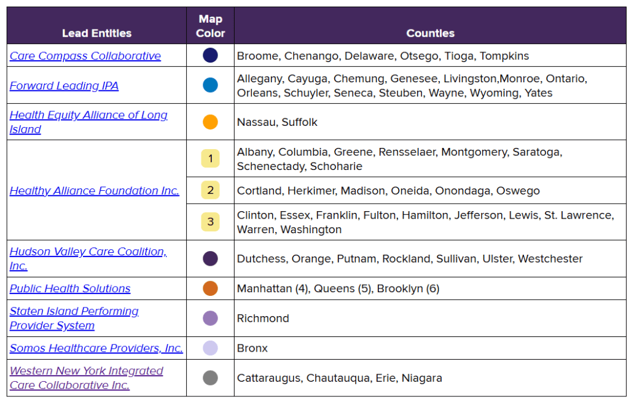The height and width of the screenshot is (402, 629).
Task: Click the Counties column header
Action: point(430,33)
